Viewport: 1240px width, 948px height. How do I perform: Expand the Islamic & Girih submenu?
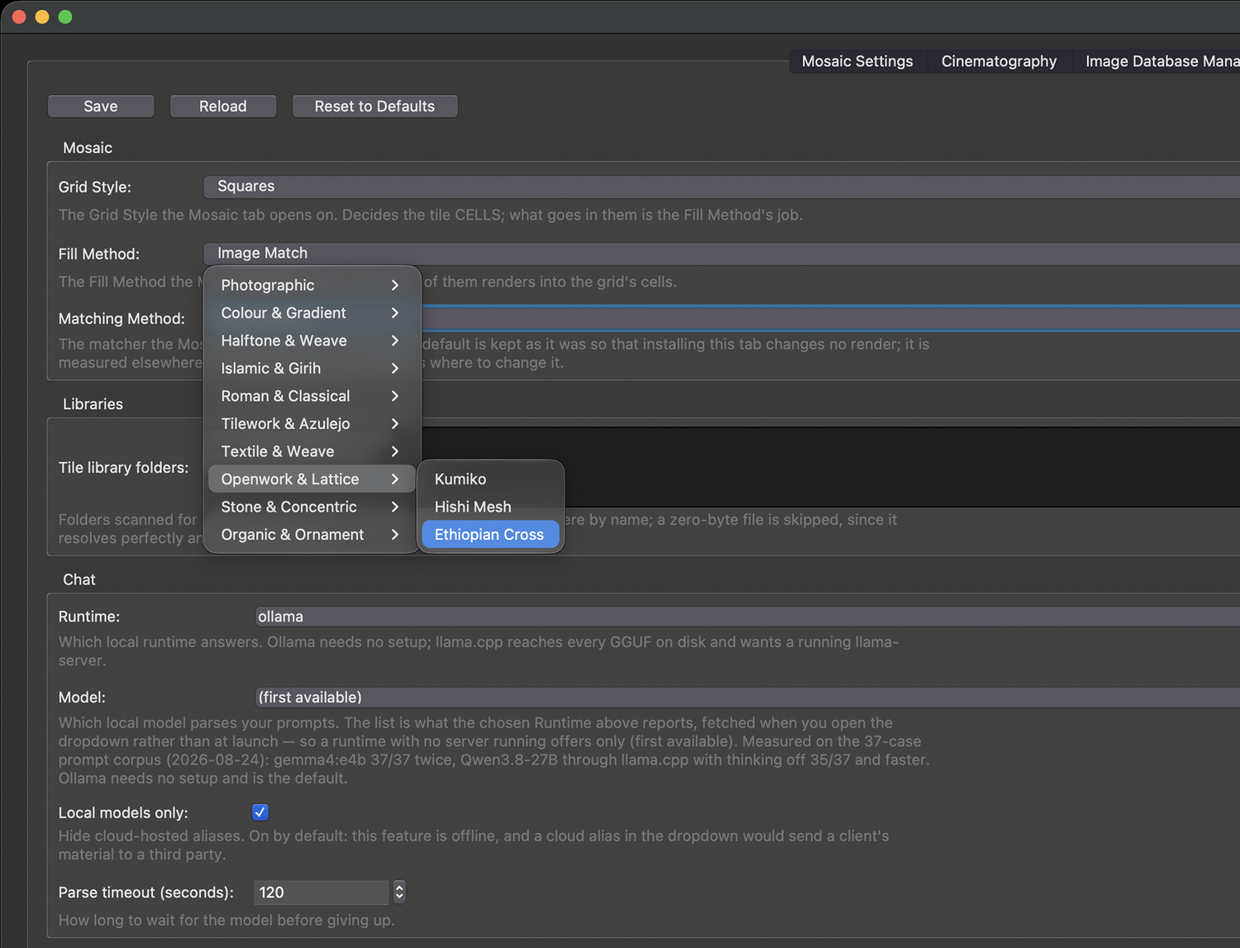coord(312,369)
